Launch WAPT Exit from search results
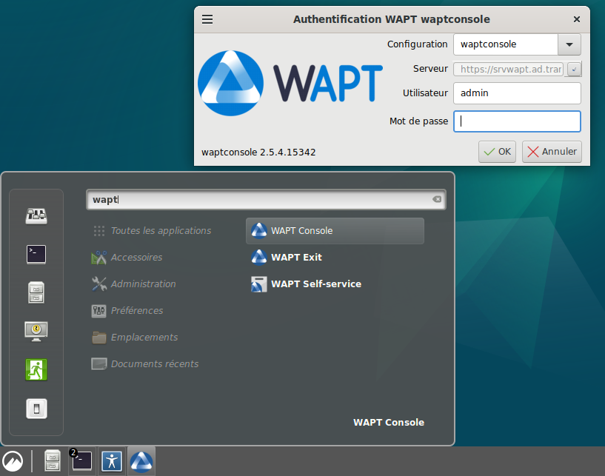The height and width of the screenshot is (476, 605). (335, 258)
